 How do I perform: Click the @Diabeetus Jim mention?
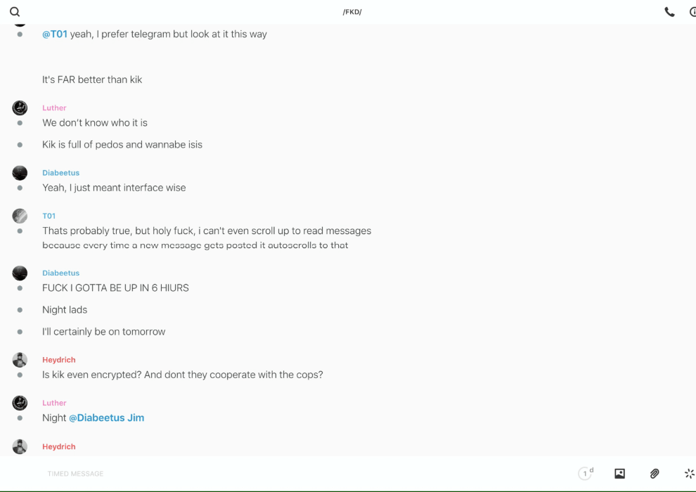click(106, 417)
